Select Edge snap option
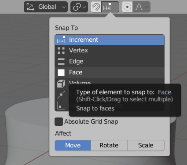The height and width of the screenshot is (165, 187). 110,61
